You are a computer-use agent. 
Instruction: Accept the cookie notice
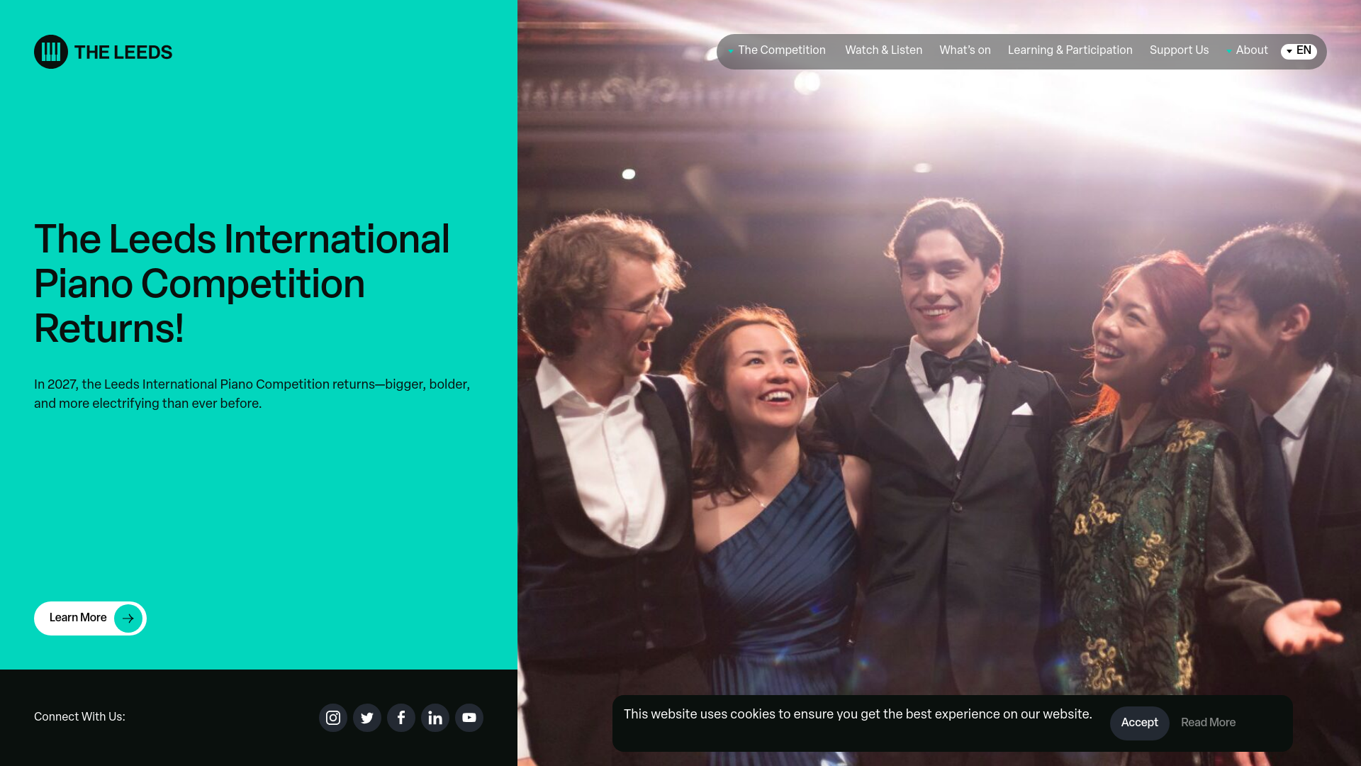click(1140, 723)
